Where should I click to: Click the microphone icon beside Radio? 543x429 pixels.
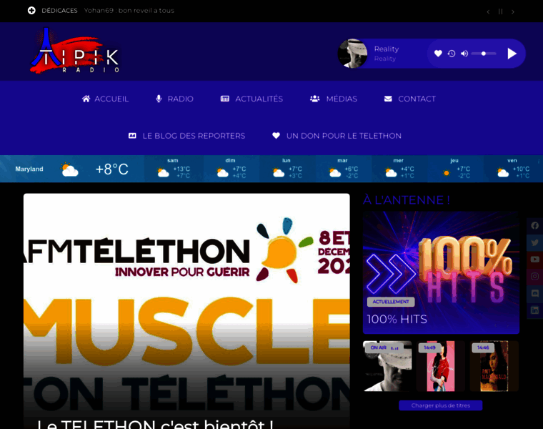pyautogui.click(x=159, y=99)
